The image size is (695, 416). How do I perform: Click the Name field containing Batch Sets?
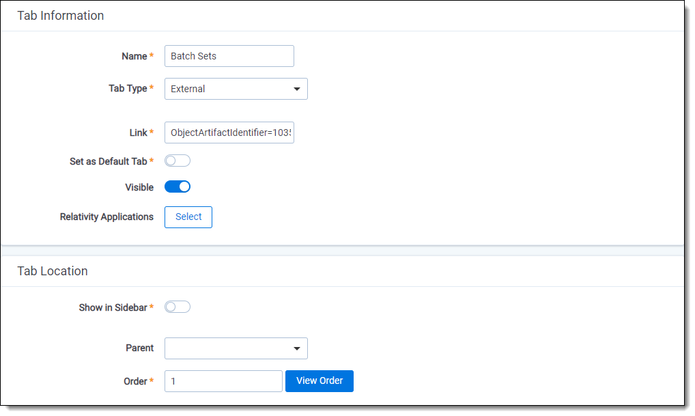229,56
